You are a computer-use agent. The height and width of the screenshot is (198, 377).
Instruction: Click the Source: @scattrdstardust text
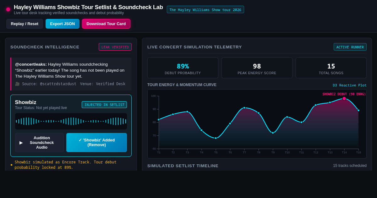point(49,84)
